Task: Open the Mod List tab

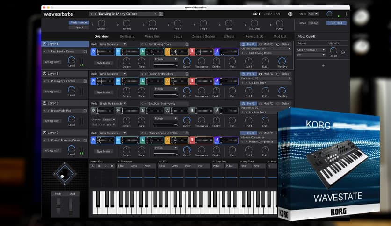Action: (x=280, y=36)
